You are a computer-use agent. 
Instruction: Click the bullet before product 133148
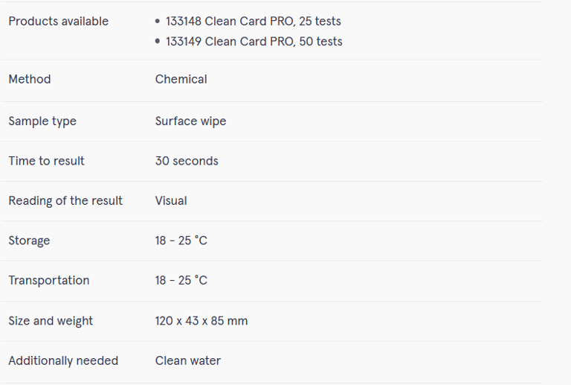click(x=158, y=22)
